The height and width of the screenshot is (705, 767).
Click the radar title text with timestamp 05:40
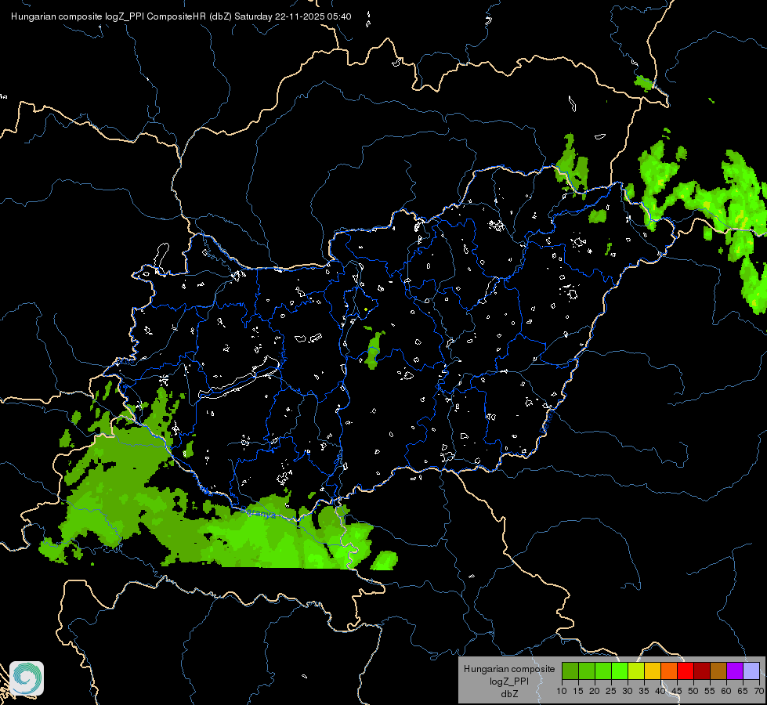pos(181,16)
